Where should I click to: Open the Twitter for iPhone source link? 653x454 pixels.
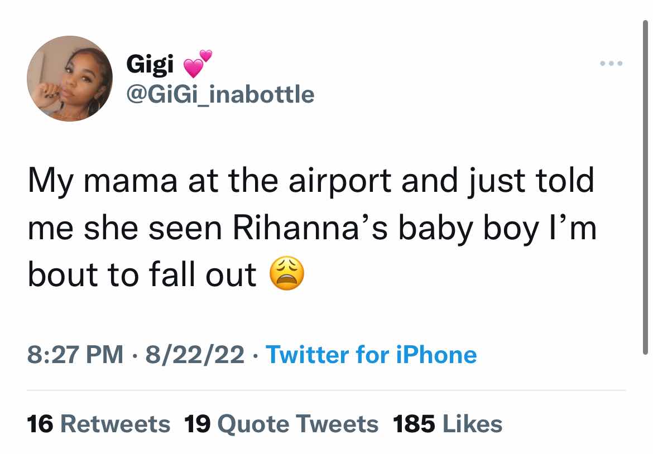tap(371, 355)
